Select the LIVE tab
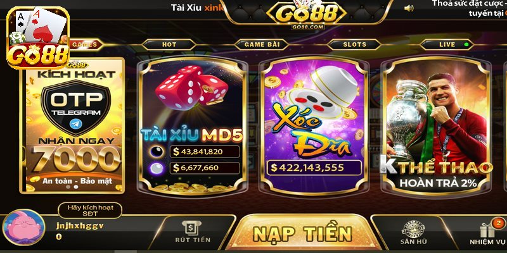The height and width of the screenshot is (253, 507). 447,45
